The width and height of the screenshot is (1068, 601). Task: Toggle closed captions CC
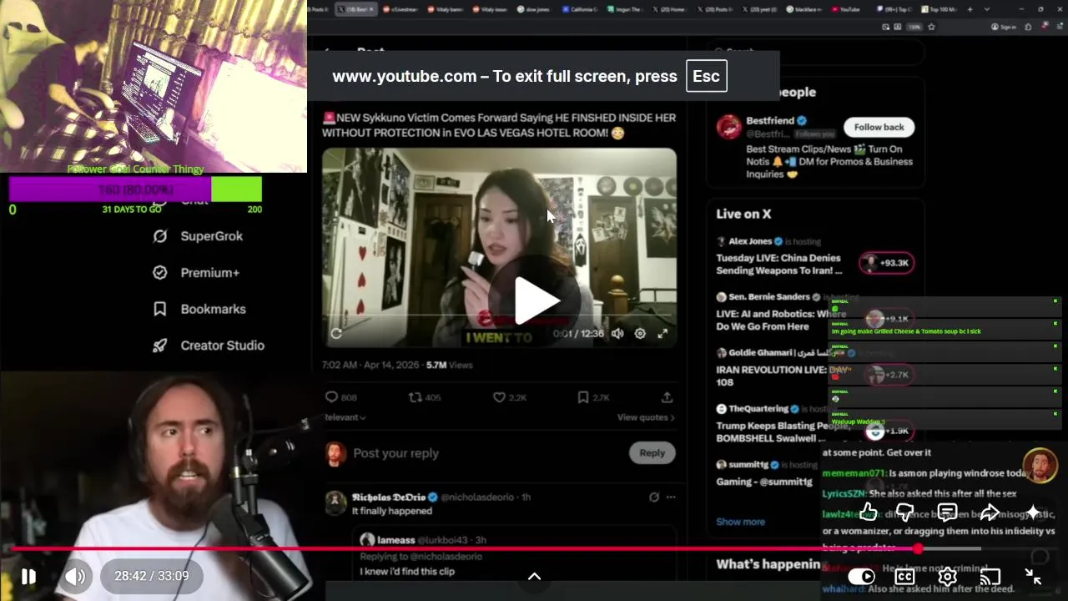(x=904, y=576)
